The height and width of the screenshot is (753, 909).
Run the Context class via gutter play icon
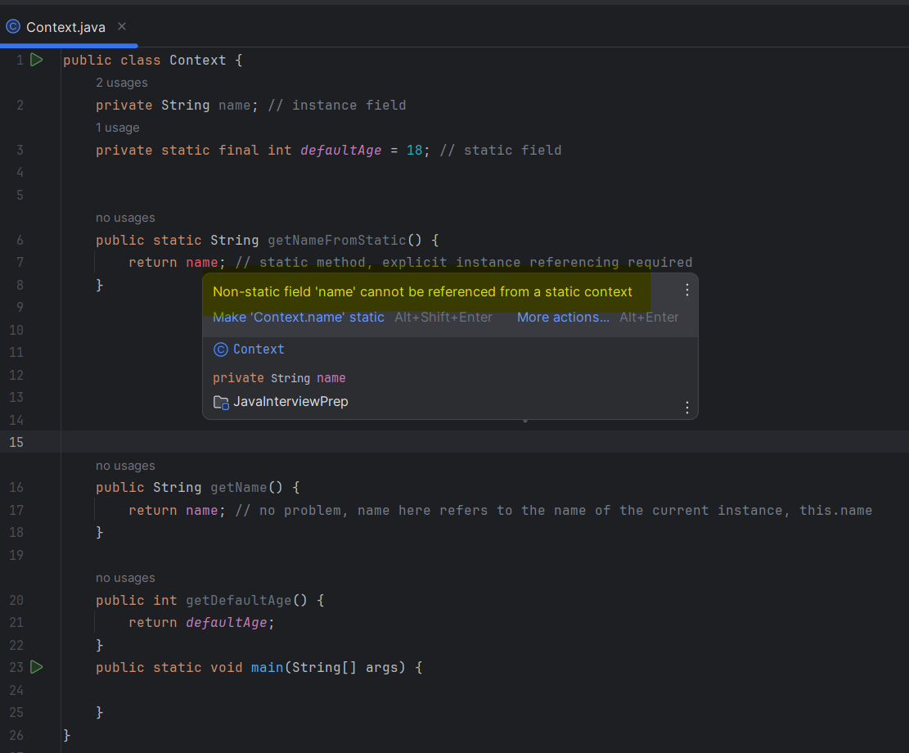point(36,59)
